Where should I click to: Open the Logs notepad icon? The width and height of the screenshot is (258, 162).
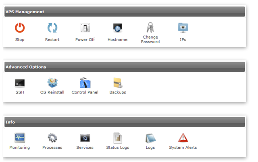150,138
